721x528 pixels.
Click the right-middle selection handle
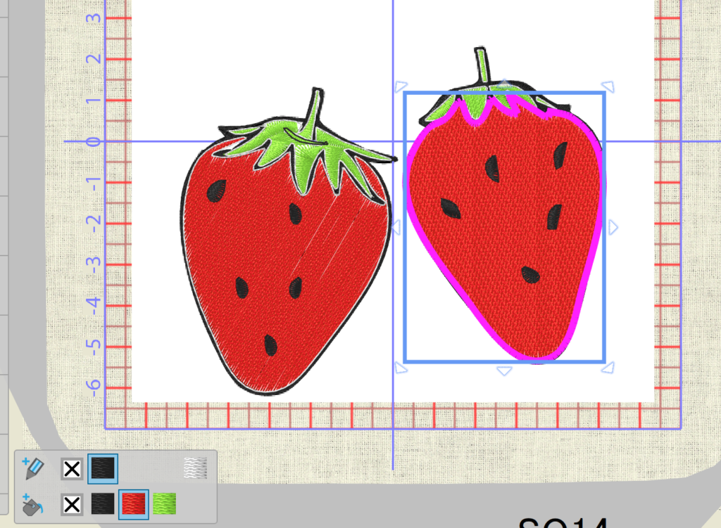[613, 227]
